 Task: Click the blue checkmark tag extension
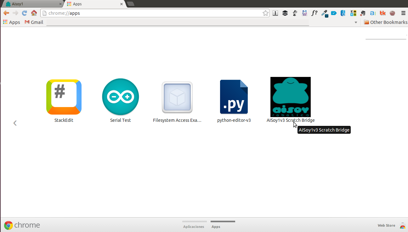[334, 13]
